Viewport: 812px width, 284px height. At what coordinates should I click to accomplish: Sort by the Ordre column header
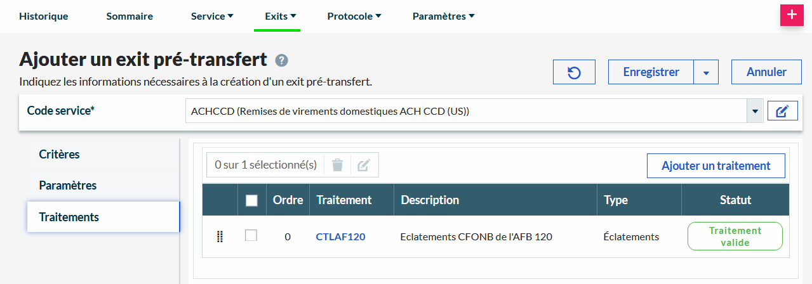click(x=288, y=200)
